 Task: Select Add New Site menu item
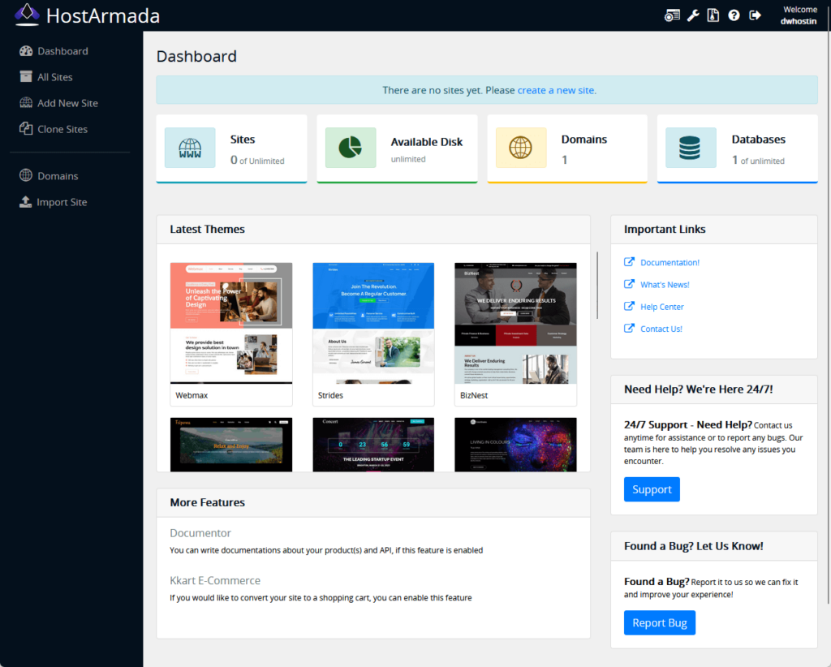tap(68, 103)
